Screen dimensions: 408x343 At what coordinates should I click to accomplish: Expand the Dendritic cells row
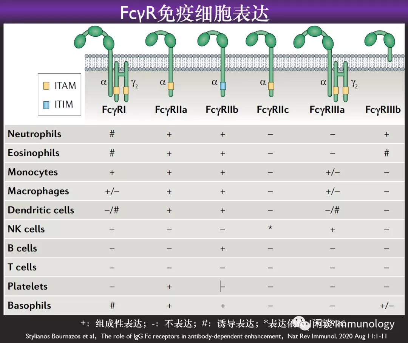(x=40, y=210)
